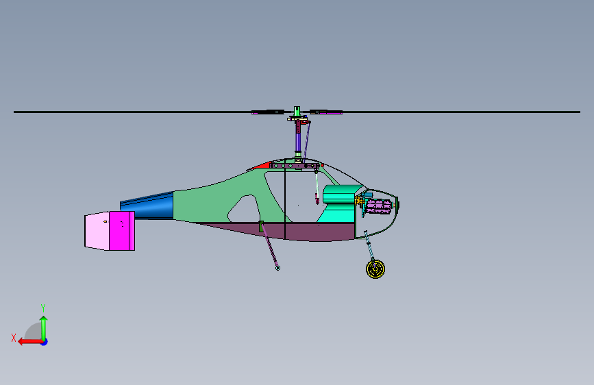This screenshot has height=385, width=594.
Task: Select the left main rotor blade
Action: (133, 112)
